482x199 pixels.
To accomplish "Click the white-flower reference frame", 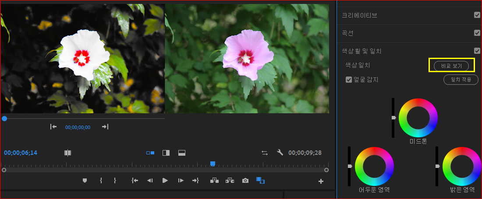I will (x=83, y=59).
